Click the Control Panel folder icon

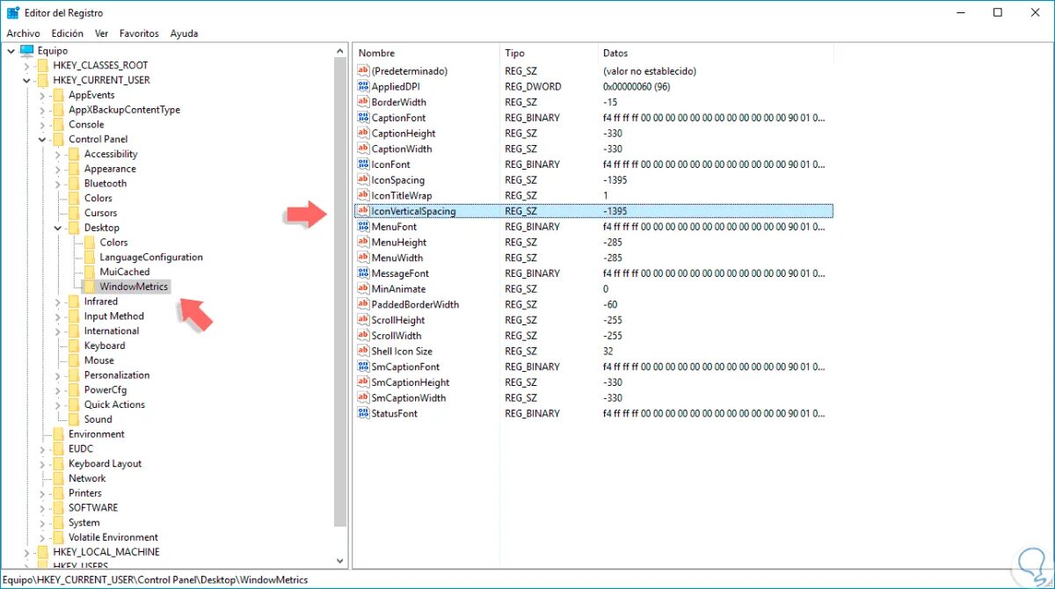pos(59,139)
